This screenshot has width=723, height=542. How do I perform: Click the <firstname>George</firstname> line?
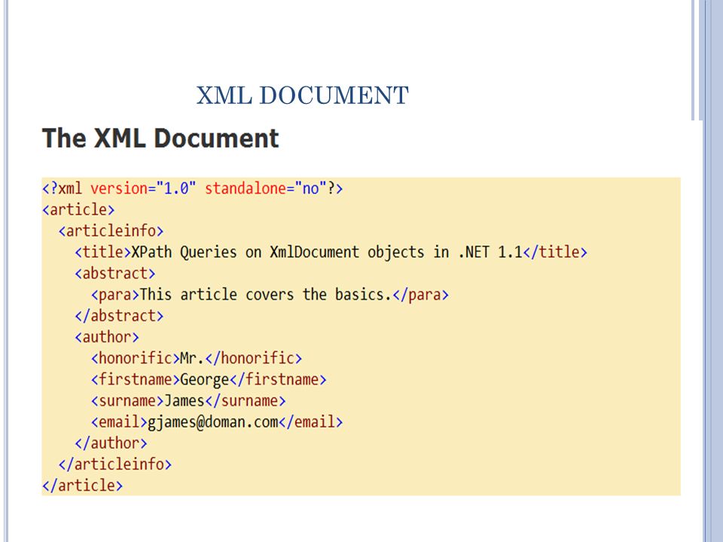click(x=209, y=379)
